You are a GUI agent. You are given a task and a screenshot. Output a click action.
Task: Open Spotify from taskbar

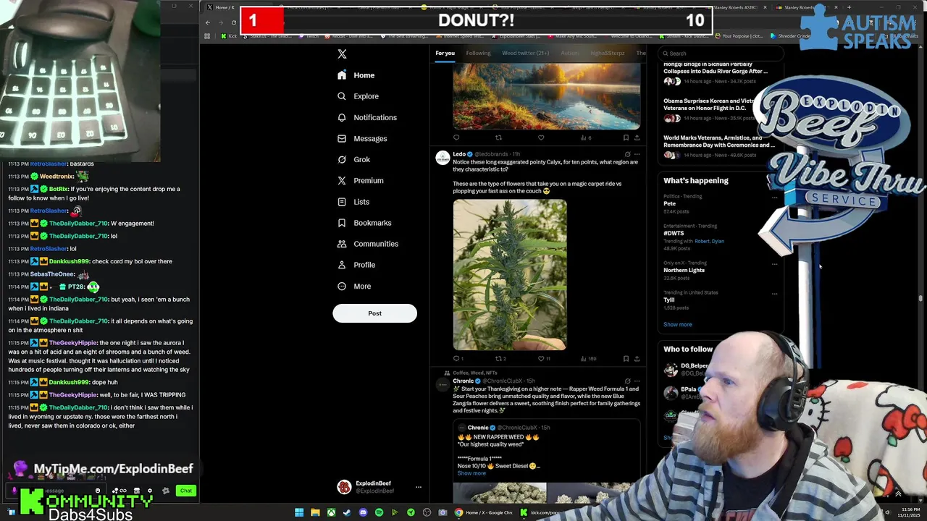[x=379, y=512]
